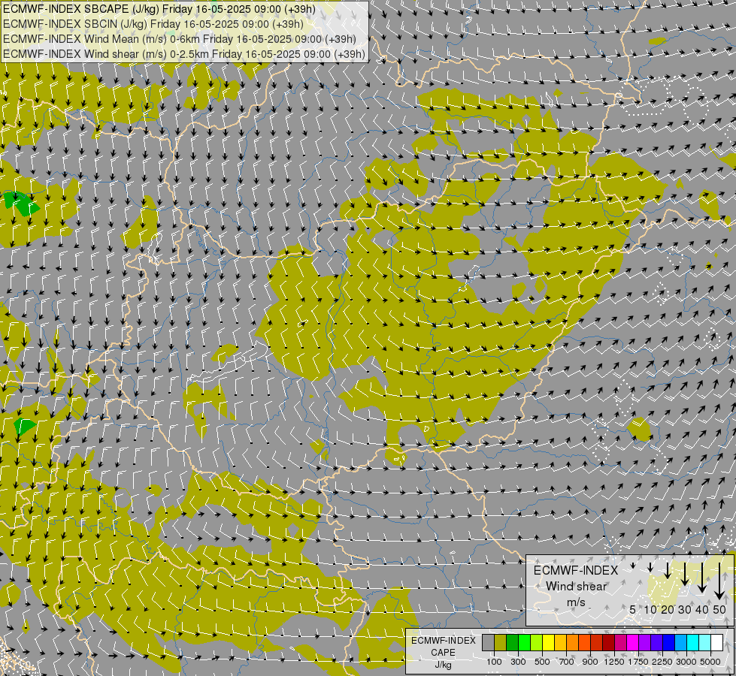Click the 300 label in CAPE legend
The image size is (736, 676).
coord(518,662)
